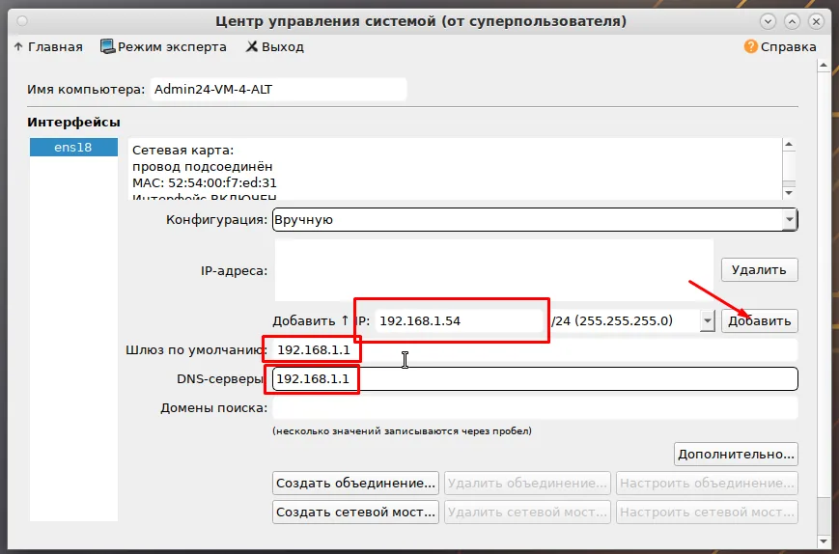
Task: Close the Центр управления системой window
Action: point(816,21)
